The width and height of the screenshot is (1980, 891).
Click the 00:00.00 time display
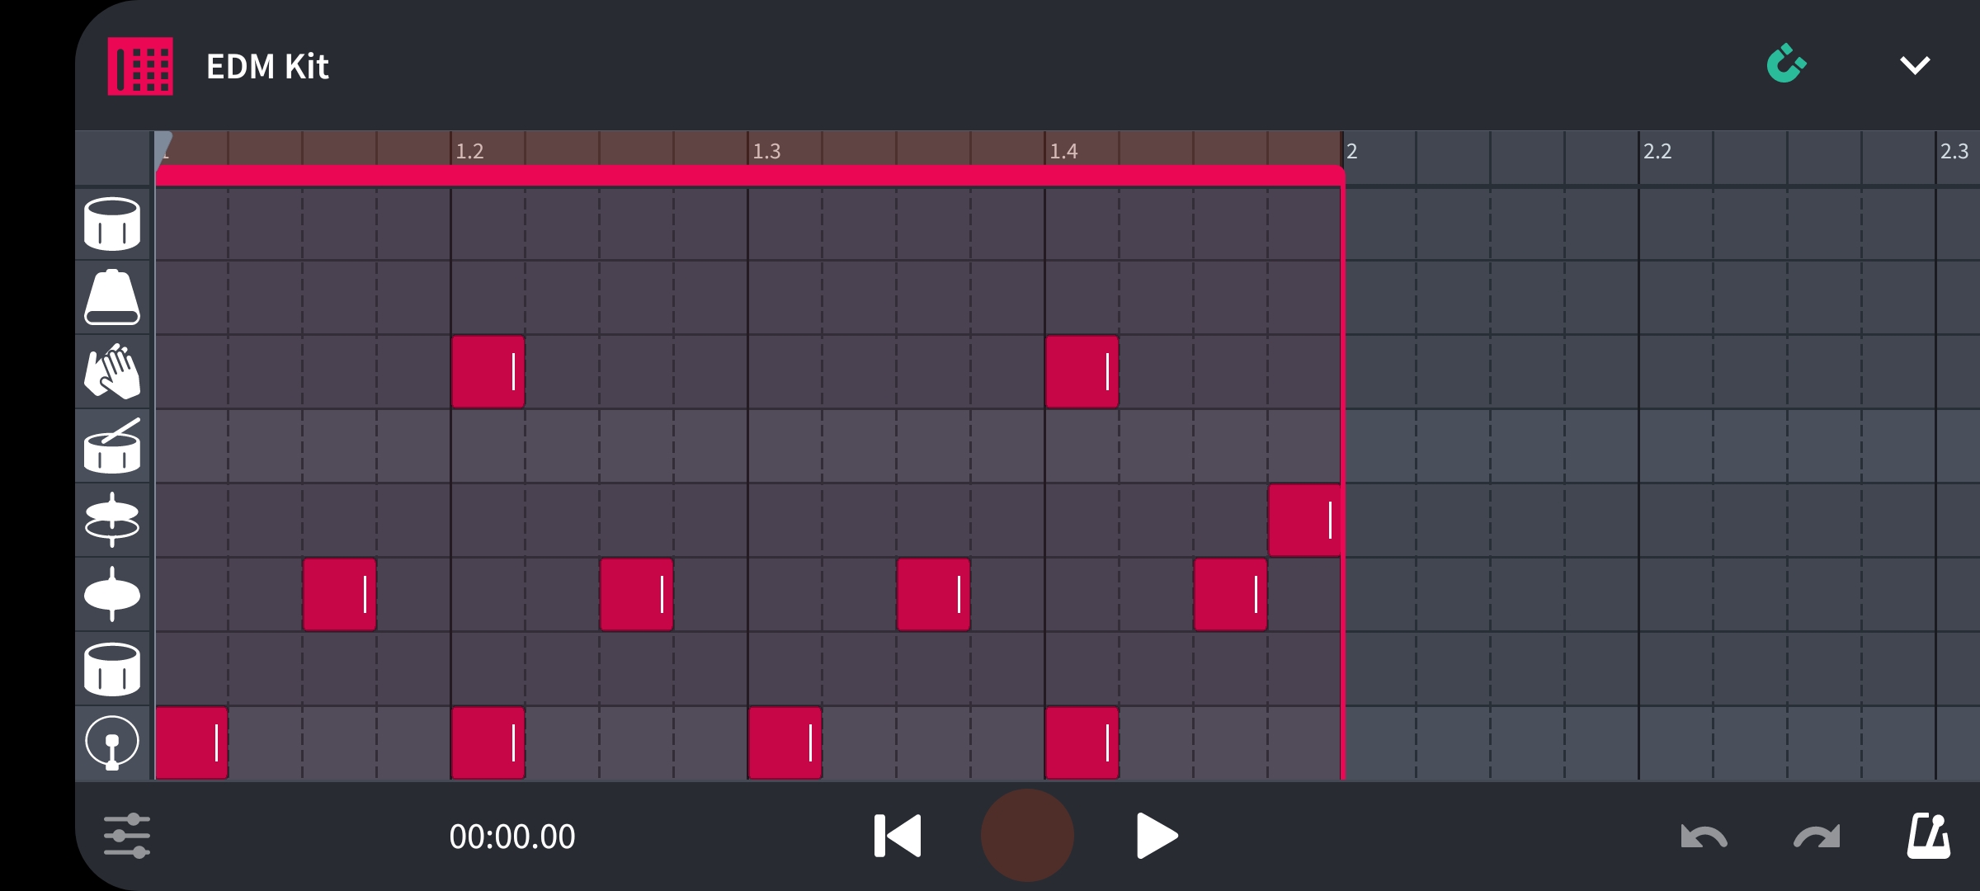pos(512,837)
